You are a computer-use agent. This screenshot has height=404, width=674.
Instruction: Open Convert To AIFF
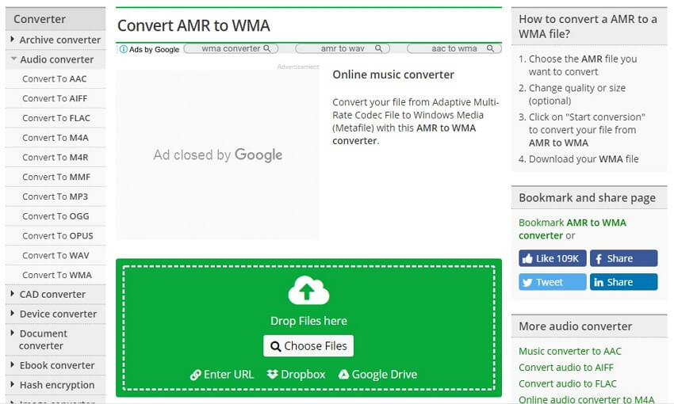[55, 99]
